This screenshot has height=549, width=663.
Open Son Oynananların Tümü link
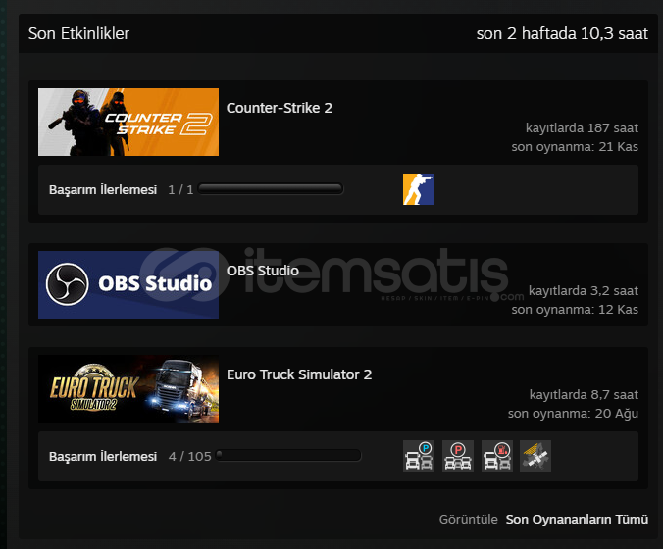coord(577,519)
